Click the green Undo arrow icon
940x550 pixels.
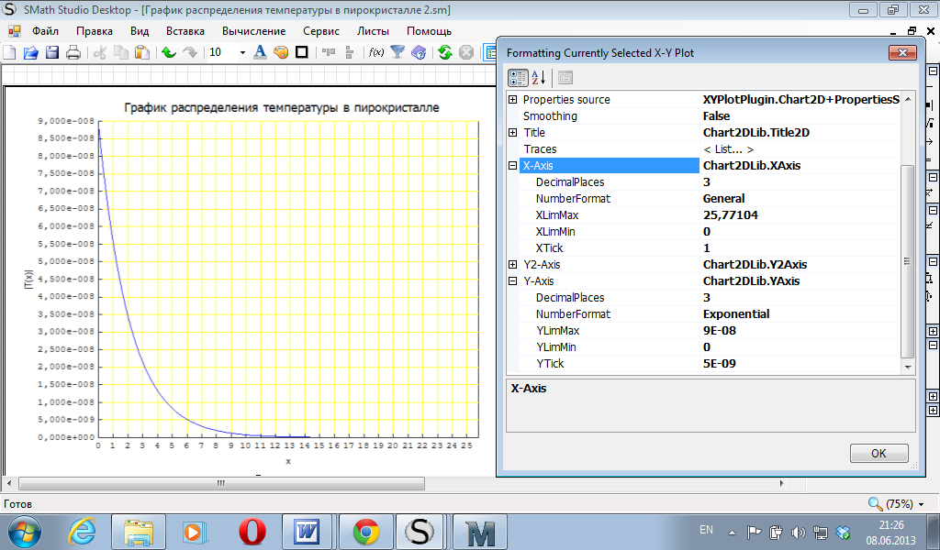(x=168, y=52)
